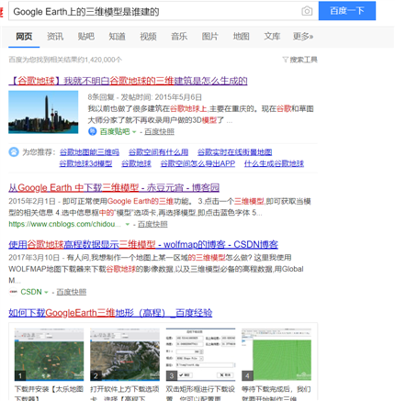Go to the 音乐 tab
Image resolution: width=395 pixels, height=401 pixels.
pyautogui.click(x=179, y=37)
